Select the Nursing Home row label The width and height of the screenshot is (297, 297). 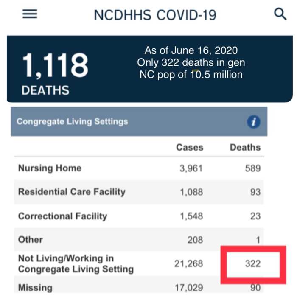pos(50,168)
